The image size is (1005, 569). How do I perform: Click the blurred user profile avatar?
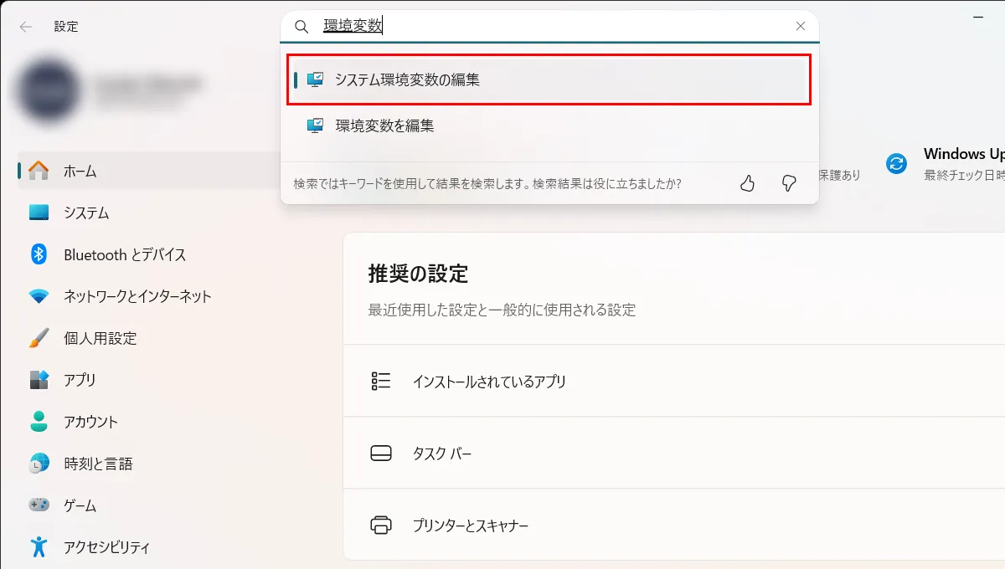click(x=50, y=90)
